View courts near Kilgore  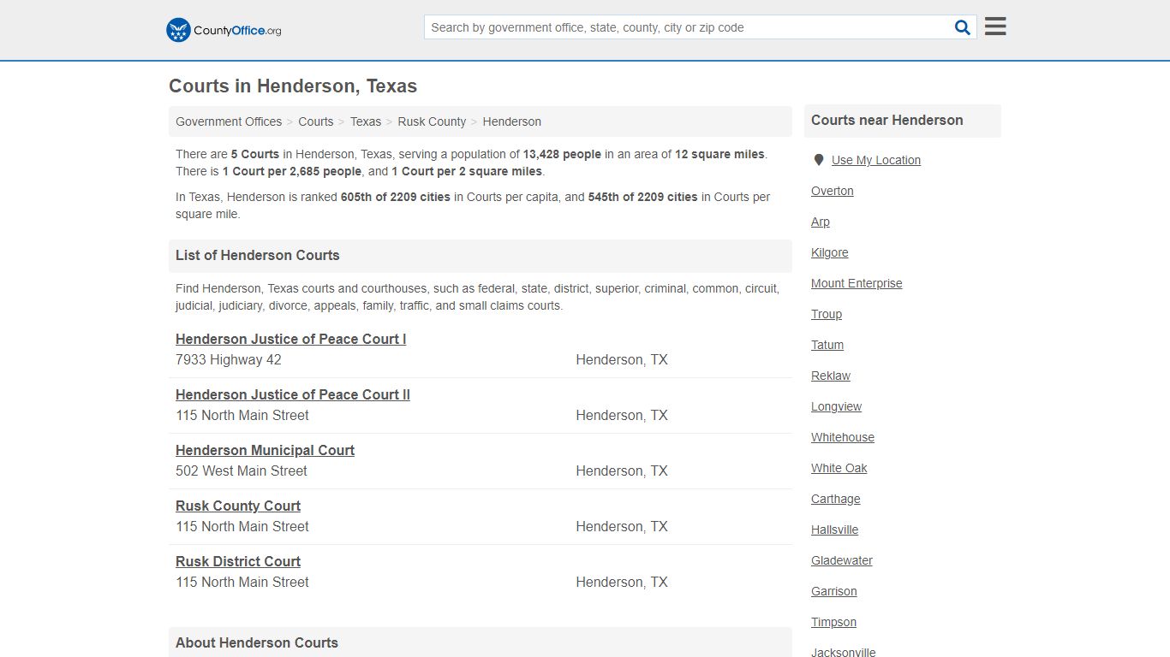click(830, 252)
